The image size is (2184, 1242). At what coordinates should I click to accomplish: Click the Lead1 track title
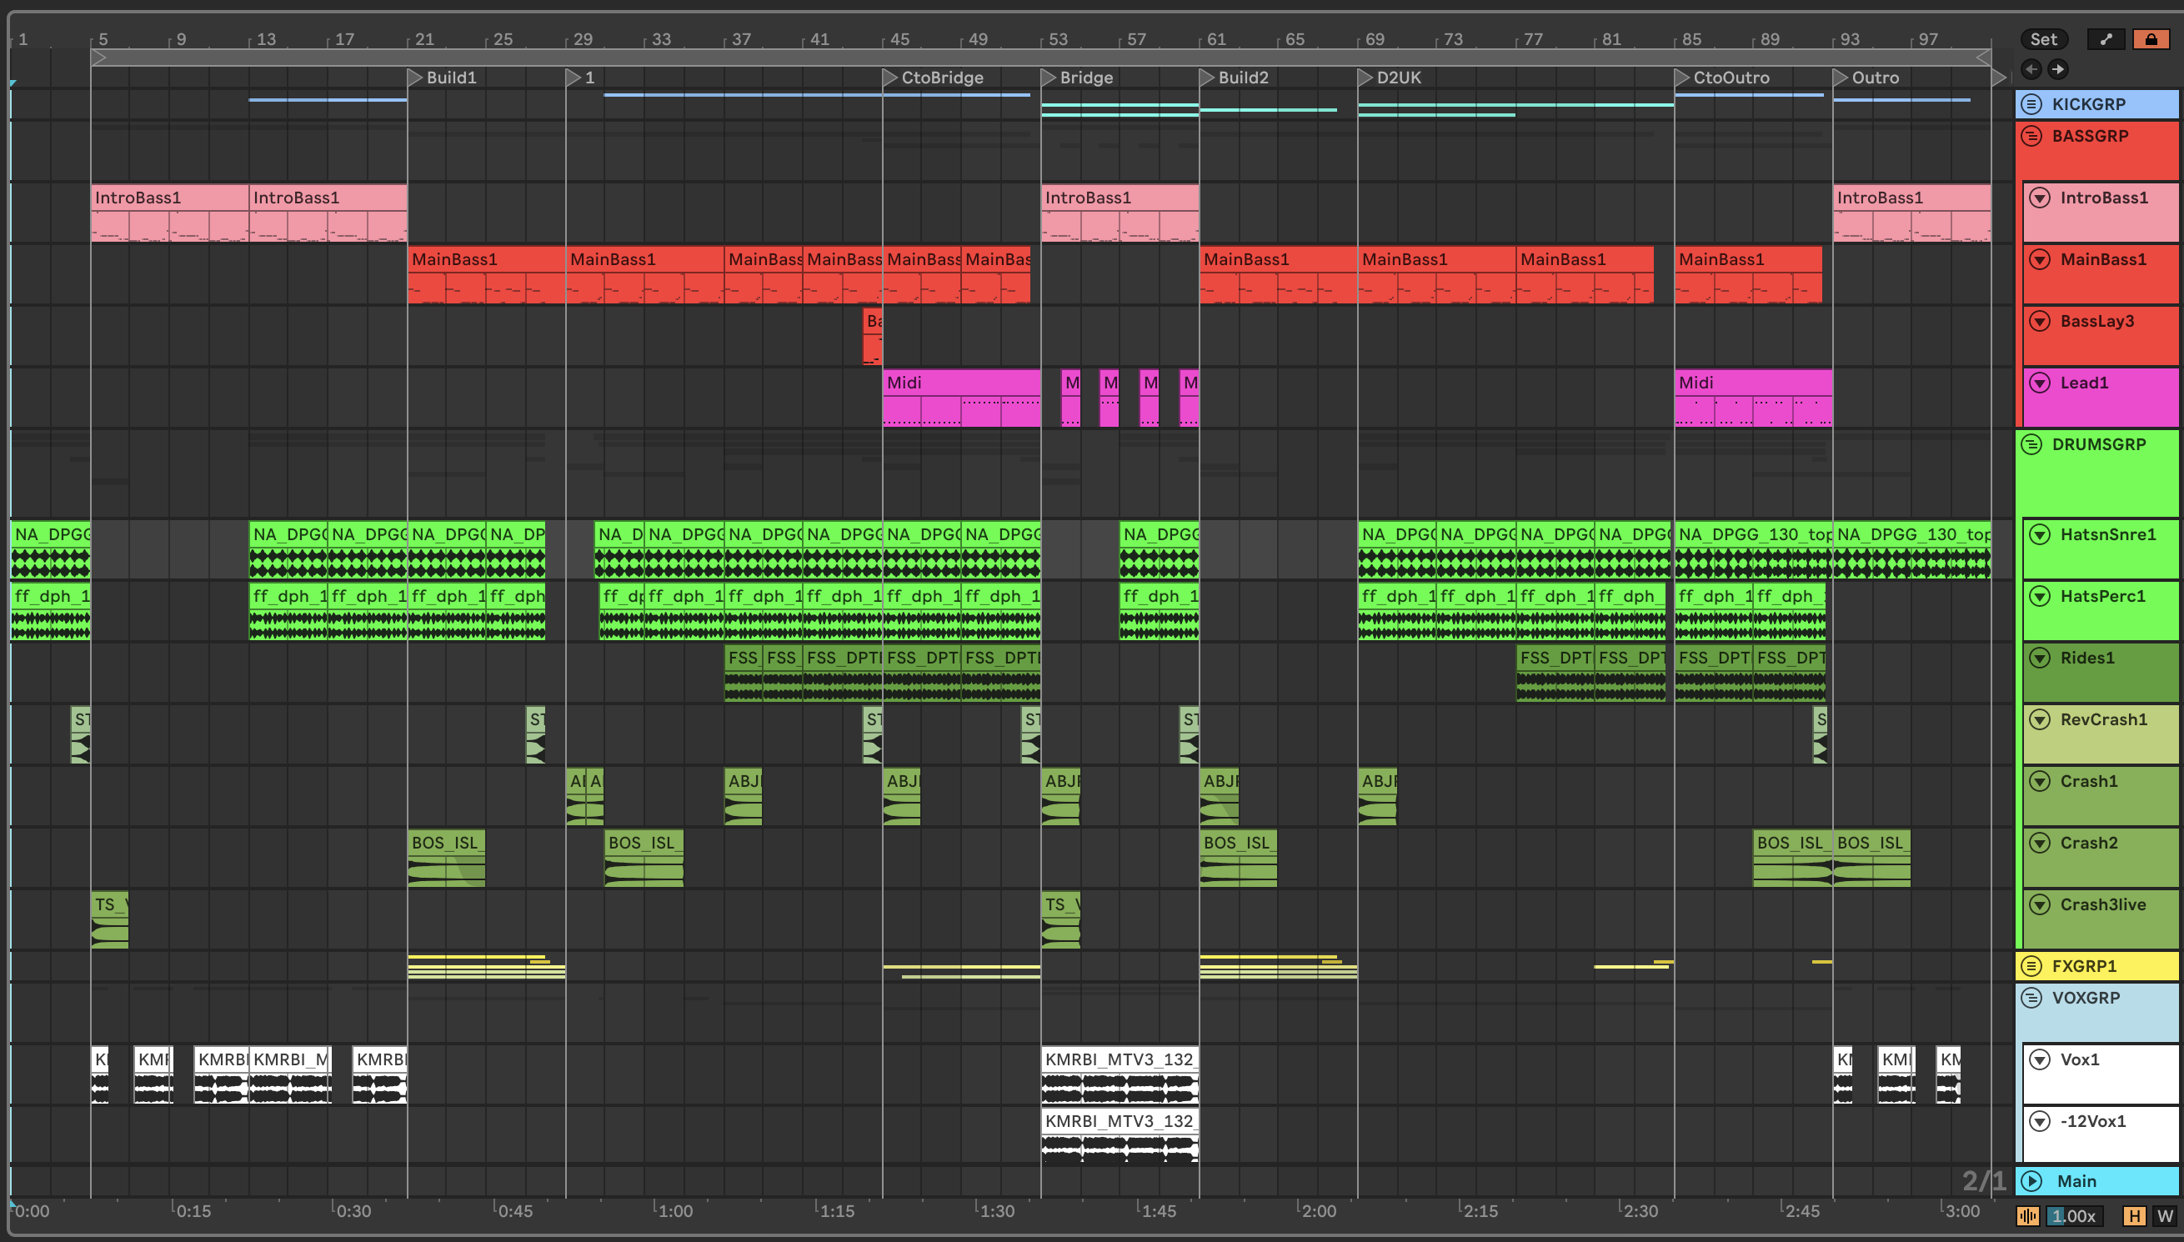click(x=2084, y=383)
